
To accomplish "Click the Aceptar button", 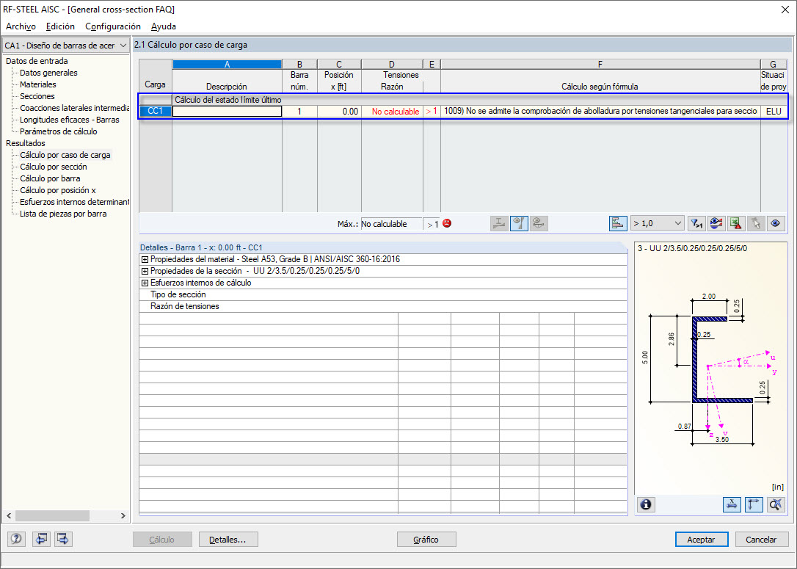I will pos(702,540).
